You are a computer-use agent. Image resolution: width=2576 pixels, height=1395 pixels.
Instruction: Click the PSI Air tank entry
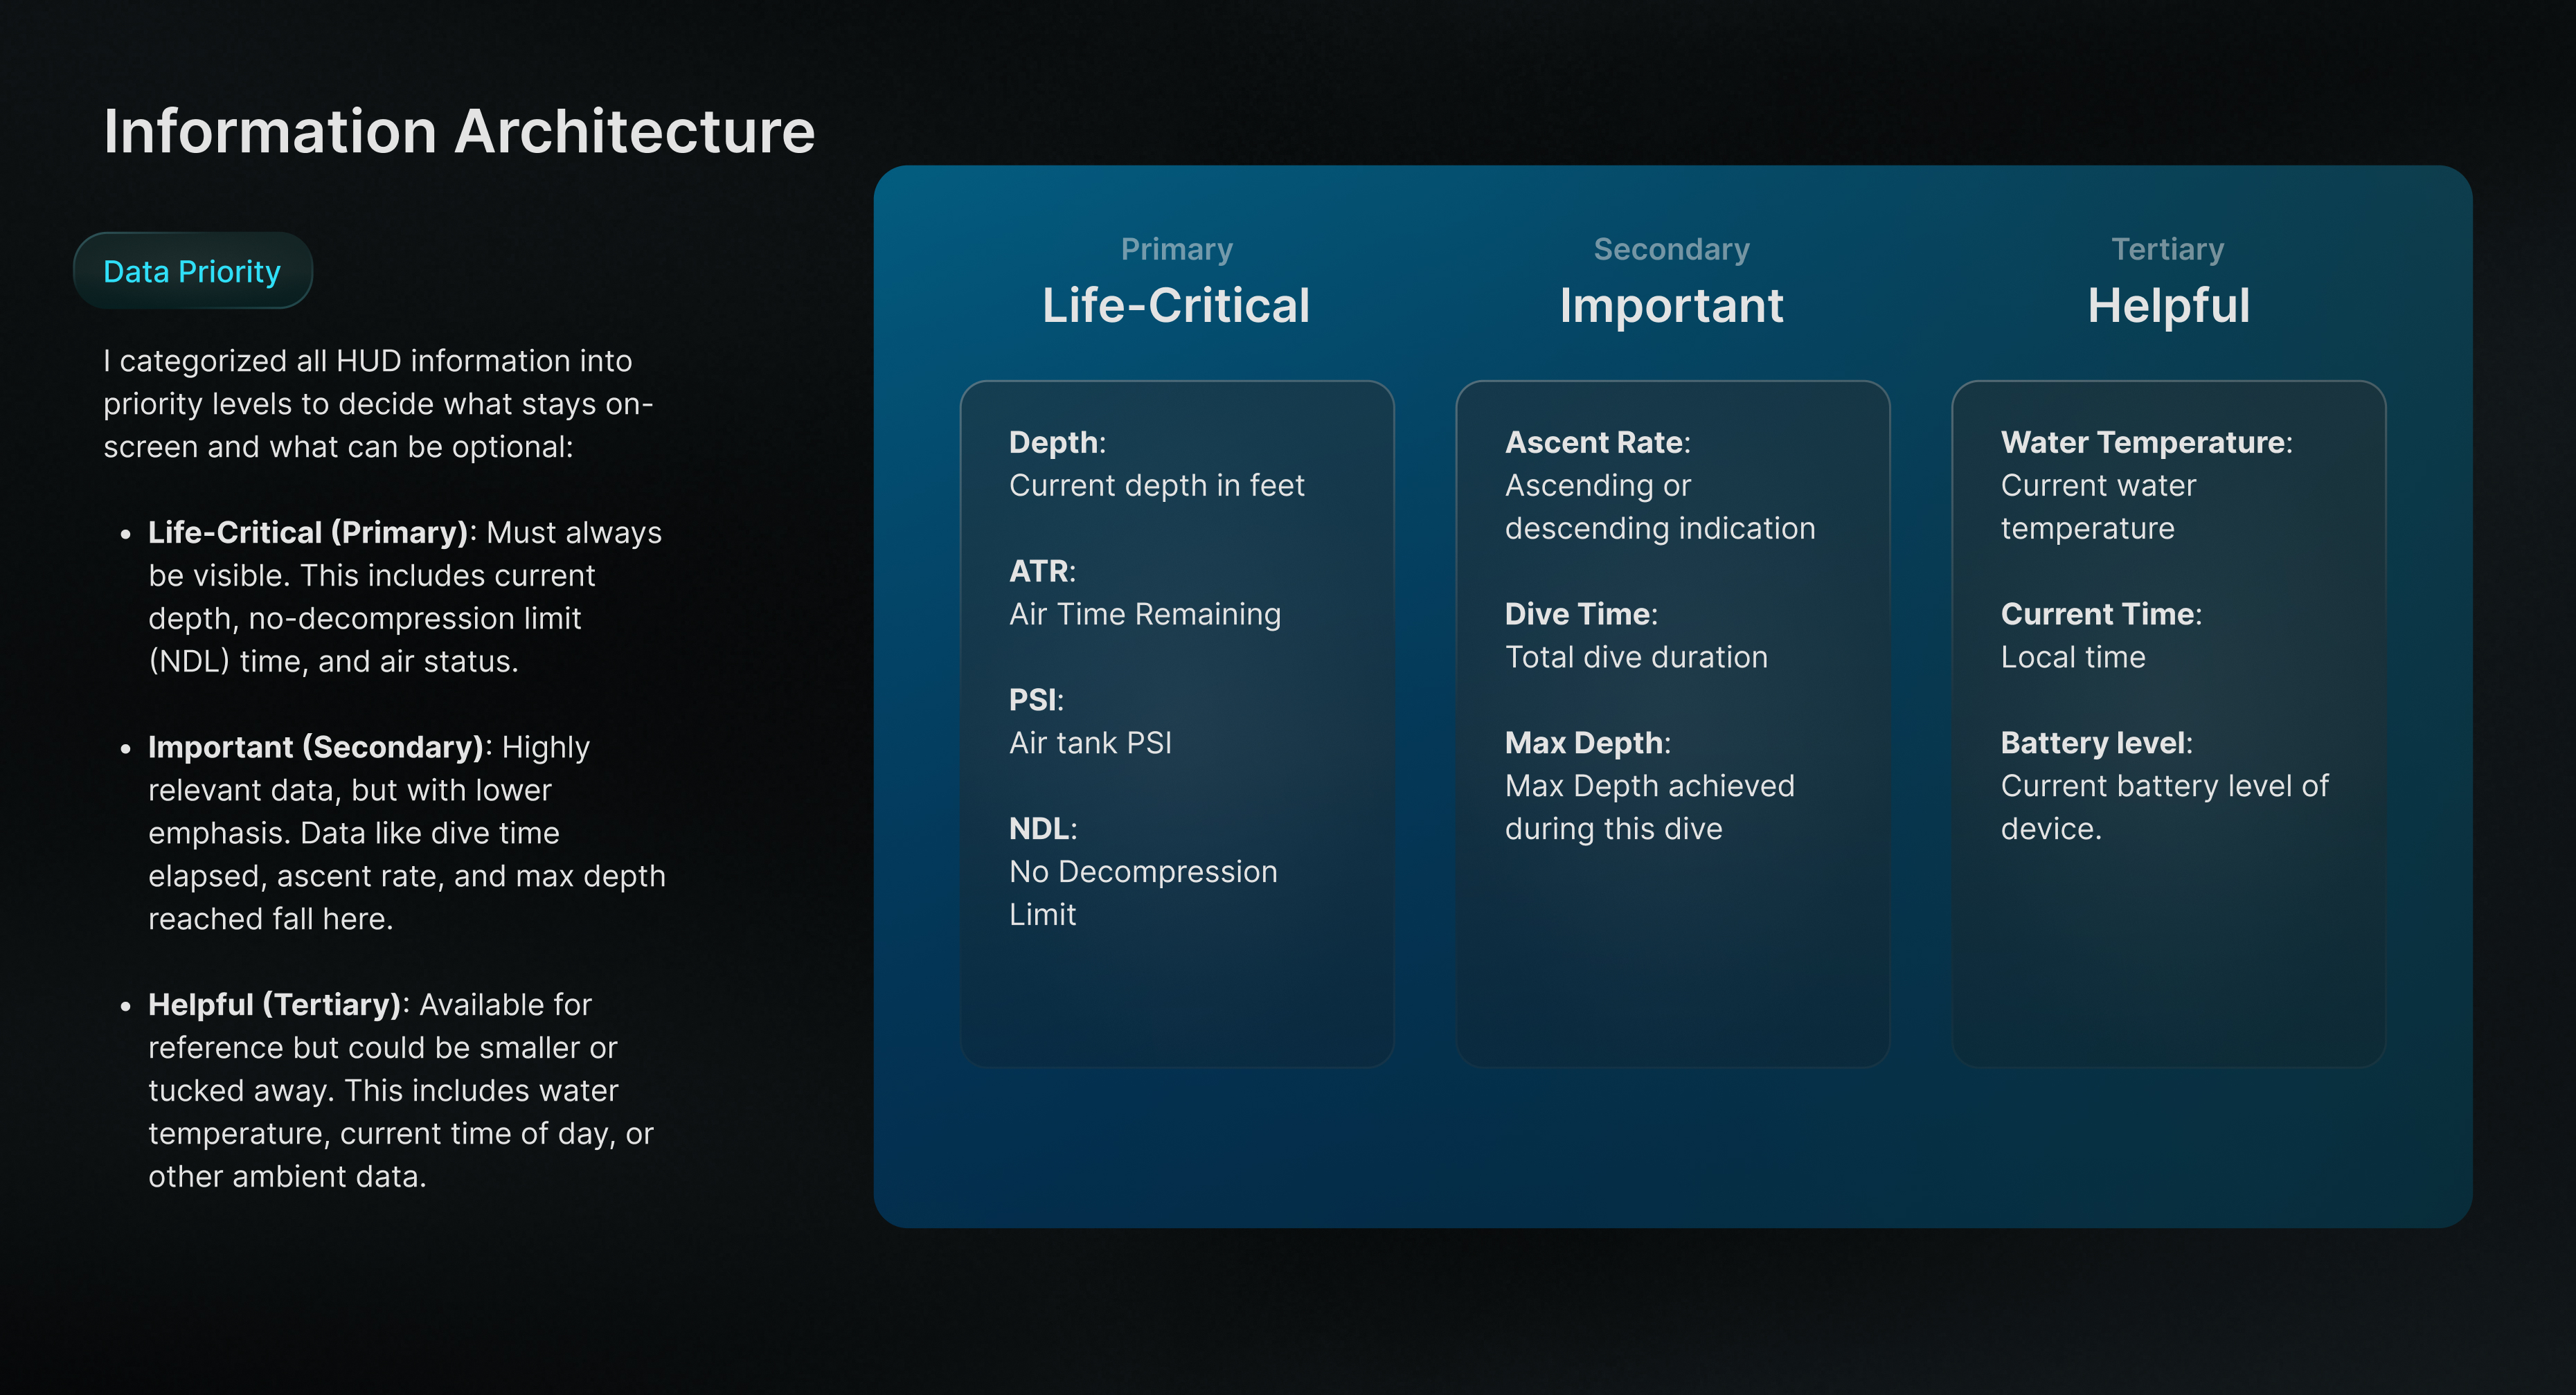click(x=1090, y=722)
